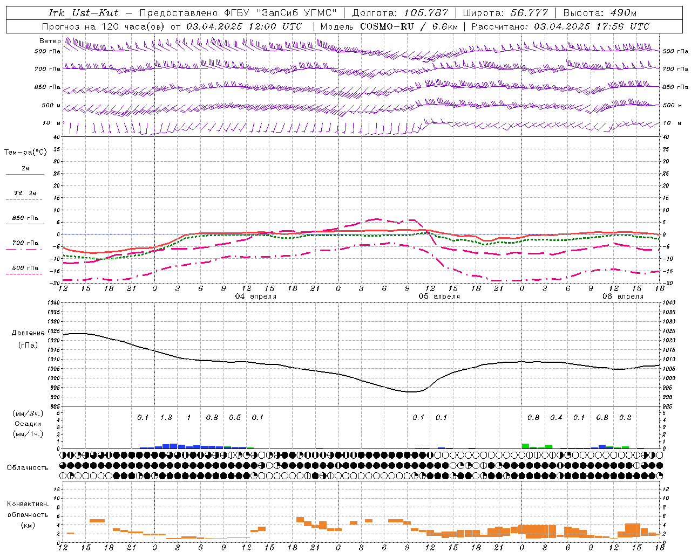Select the Осадки panel label
This screenshot has width=691, height=552.
pos(28,424)
